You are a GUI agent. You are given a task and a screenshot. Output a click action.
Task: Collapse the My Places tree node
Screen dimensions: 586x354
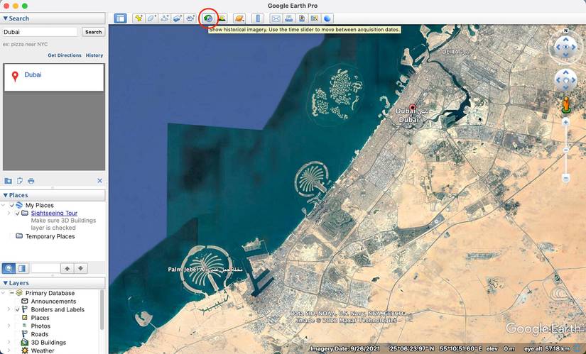tap(4, 206)
